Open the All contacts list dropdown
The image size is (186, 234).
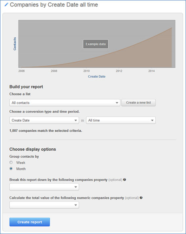click(x=65, y=103)
